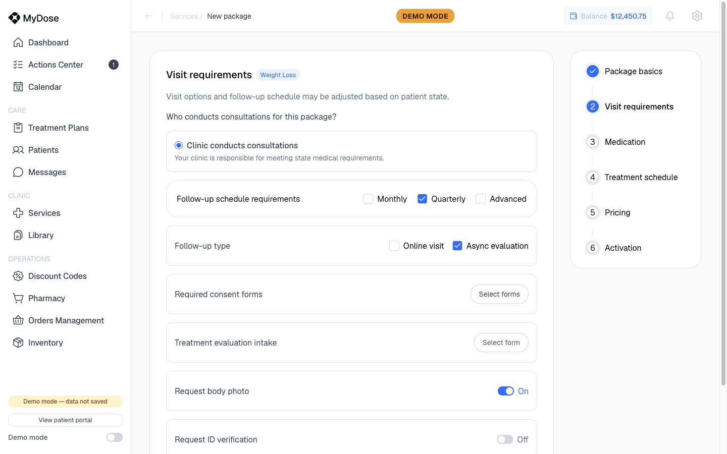
Task: Open the Calendar icon in sidebar
Action: pyautogui.click(x=18, y=87)
